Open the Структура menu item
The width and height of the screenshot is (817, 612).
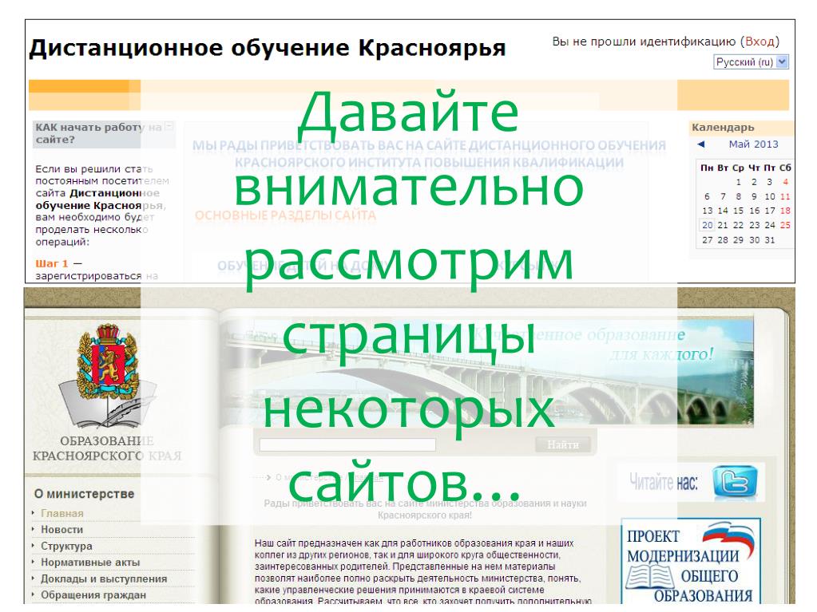pos(67,547)
